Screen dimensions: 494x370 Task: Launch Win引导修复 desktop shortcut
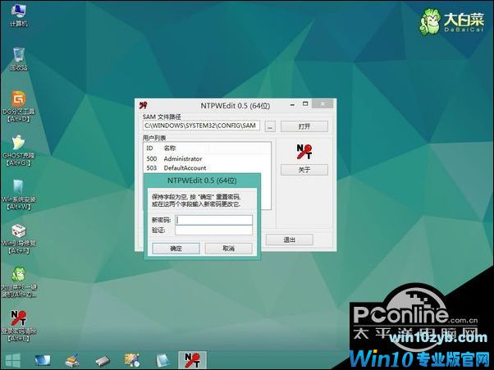click(19, 239)
